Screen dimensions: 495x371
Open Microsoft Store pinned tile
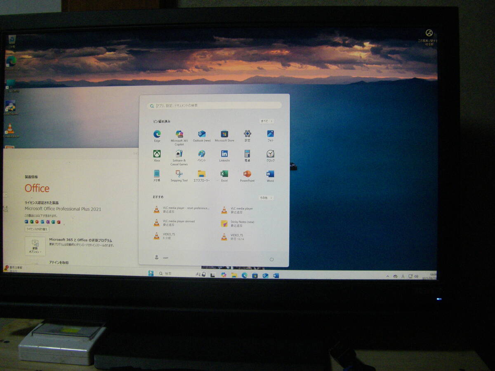point(224,136)
